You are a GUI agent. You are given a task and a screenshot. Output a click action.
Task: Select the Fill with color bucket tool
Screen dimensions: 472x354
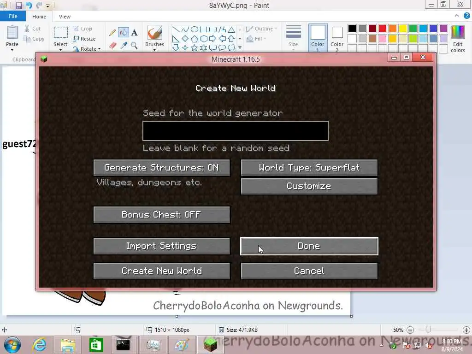(123, 33)
